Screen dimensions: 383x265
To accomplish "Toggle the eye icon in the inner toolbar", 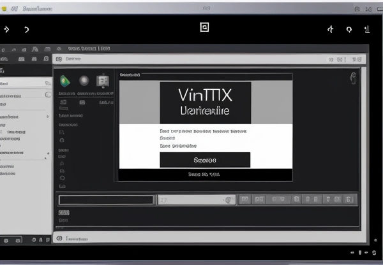I will tap(59, 49).
